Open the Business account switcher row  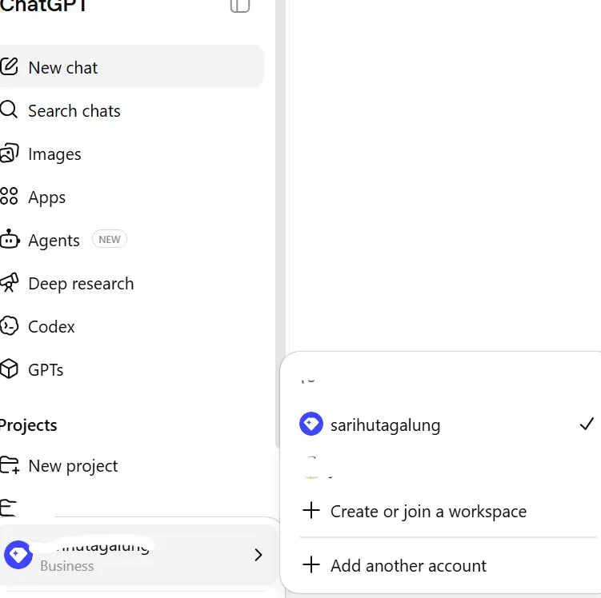pos(138,555)
